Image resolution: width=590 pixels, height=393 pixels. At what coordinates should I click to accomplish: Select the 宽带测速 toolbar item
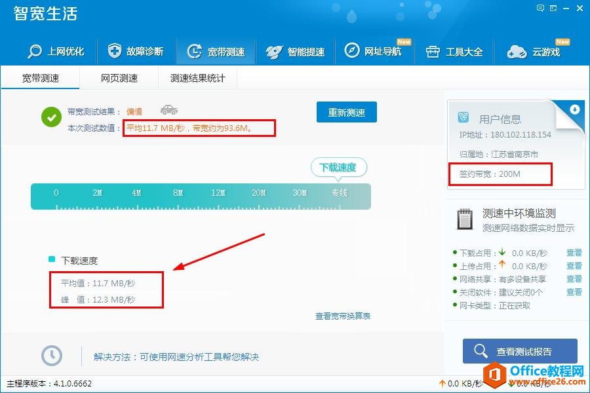point(216,52)
